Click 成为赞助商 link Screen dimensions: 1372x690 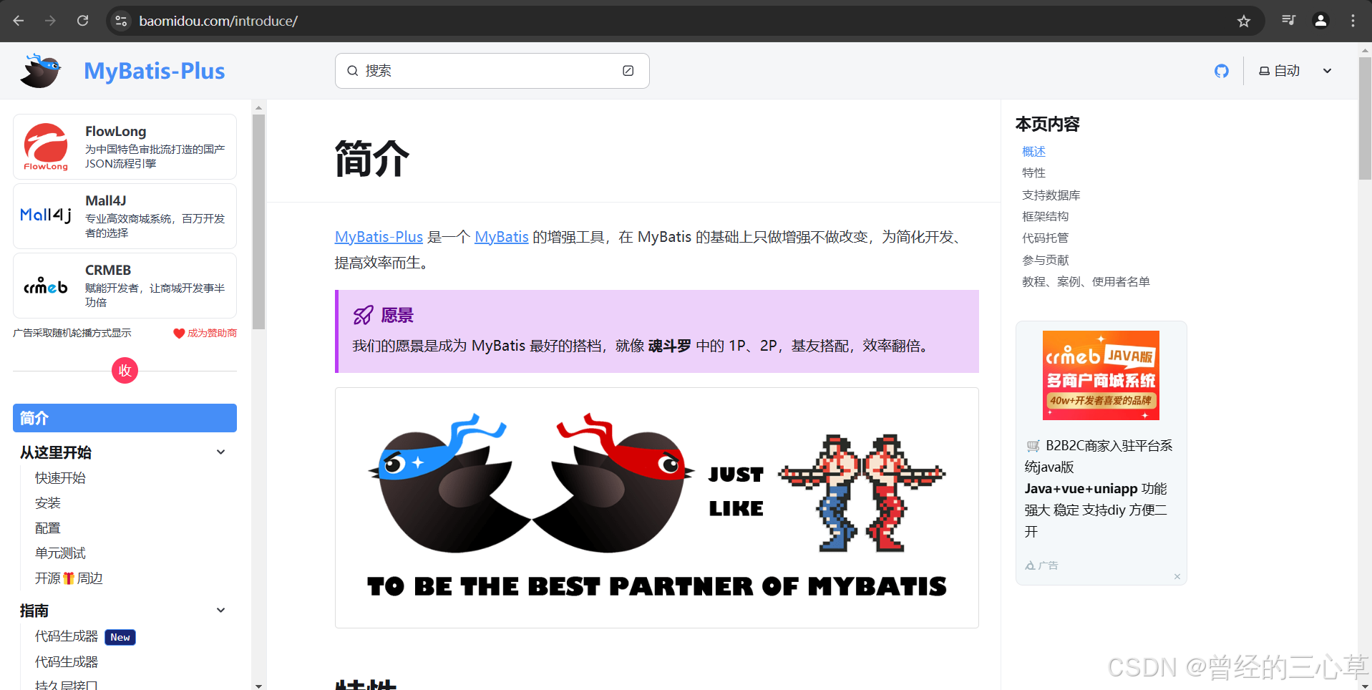coord(212,333)
